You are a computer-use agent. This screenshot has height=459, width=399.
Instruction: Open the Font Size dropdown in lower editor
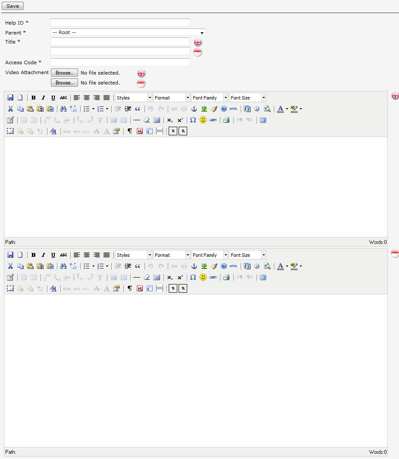pyautogui.click(x=248, y=255)
